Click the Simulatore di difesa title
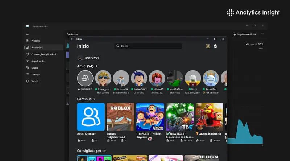Screen dimensions: 290x161 point(180,135)
